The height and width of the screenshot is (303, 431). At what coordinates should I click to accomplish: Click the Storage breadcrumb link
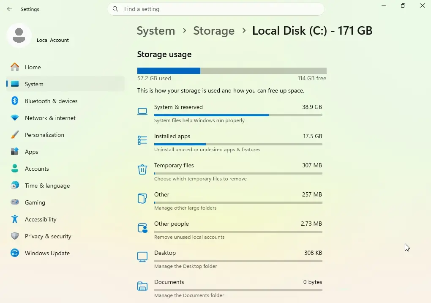tap(214, 31)
